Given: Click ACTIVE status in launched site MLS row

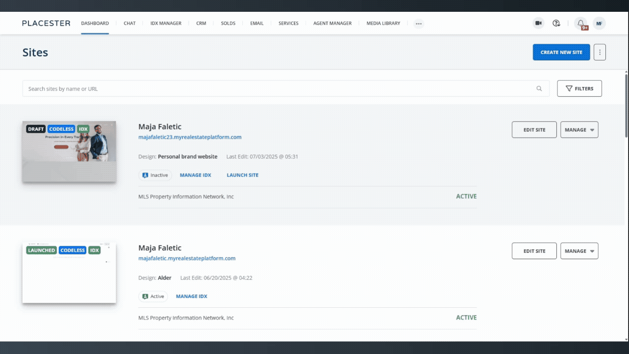Looking at the screenshot, I should point(466,318).
